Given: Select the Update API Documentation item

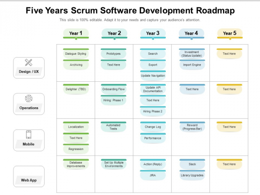Looking at the screenshot, I should (x=153, y=89).
